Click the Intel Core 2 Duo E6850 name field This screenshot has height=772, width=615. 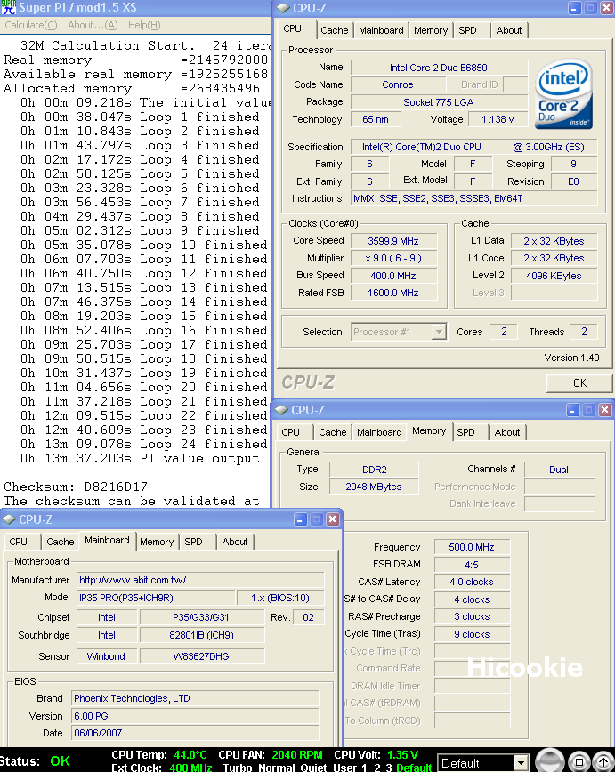tap(439, 68)
